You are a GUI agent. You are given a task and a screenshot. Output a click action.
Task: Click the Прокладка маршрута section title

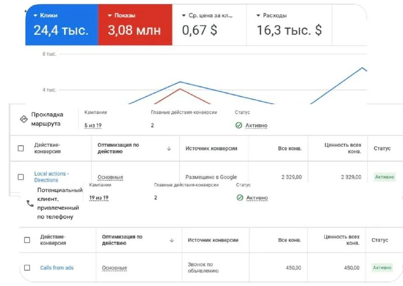47,119
